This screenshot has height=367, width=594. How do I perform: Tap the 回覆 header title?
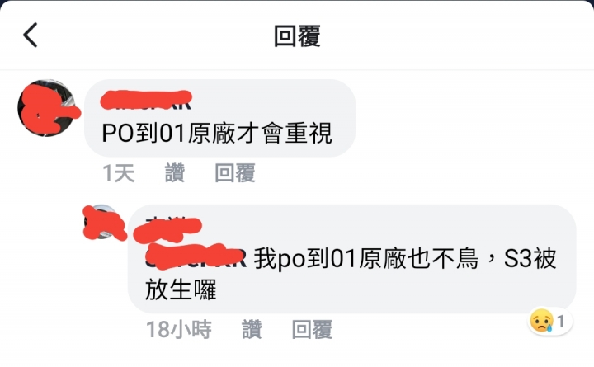click(x=297, y=36)
